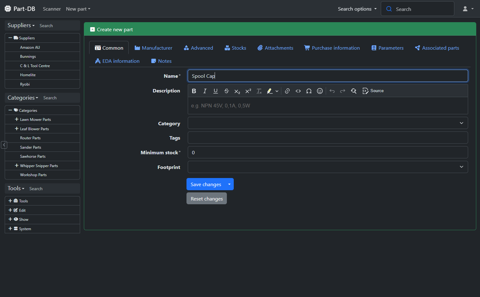480x297 pixels.
Task: Switch editor to Source mode
Action: (373, 91)
